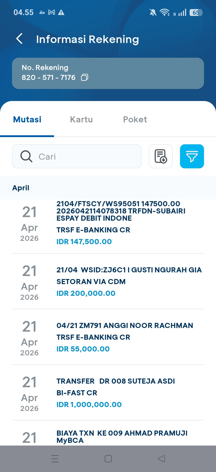Open the ANGGI NOOR RACHMAN transfer entry
Screen dimensions: 216x472
tap(120, 337)
